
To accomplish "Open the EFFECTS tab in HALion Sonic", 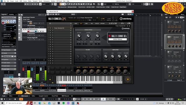I will [97, 23].
